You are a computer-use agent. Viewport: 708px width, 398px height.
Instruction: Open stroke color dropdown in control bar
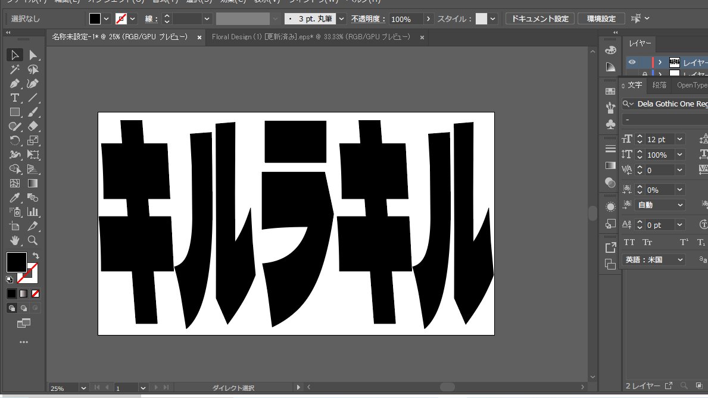point(133,19)
